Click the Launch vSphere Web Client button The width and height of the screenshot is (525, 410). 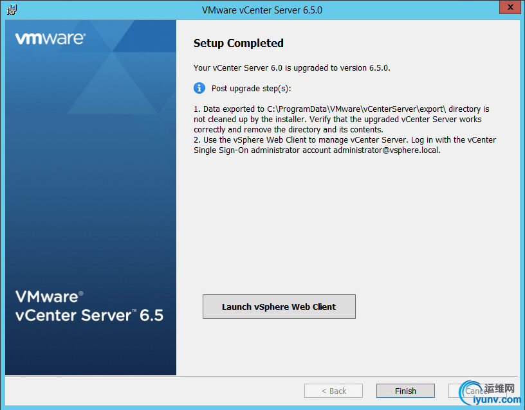(x=279, y=307)
